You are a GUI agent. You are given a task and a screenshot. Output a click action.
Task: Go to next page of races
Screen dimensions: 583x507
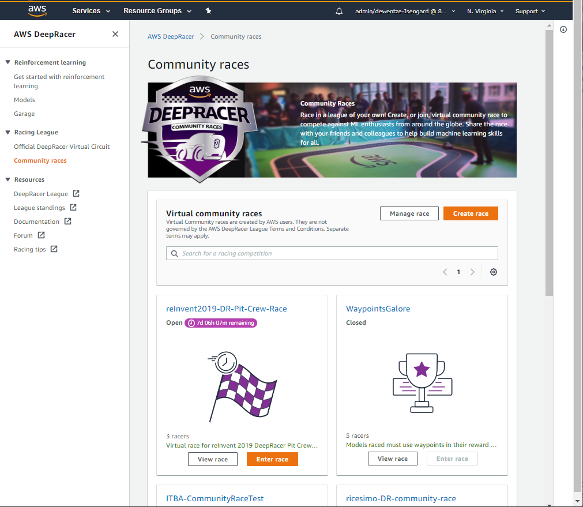(472, 272)
